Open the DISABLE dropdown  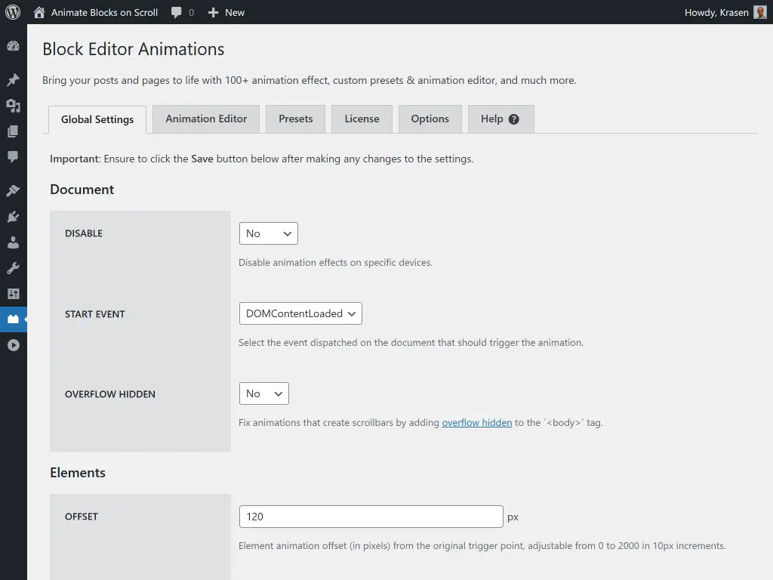point(268,233)
